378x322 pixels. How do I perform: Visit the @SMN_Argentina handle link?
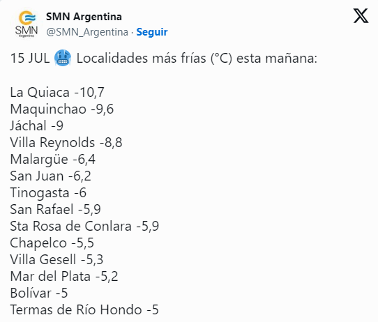click(x=87, y=32)
